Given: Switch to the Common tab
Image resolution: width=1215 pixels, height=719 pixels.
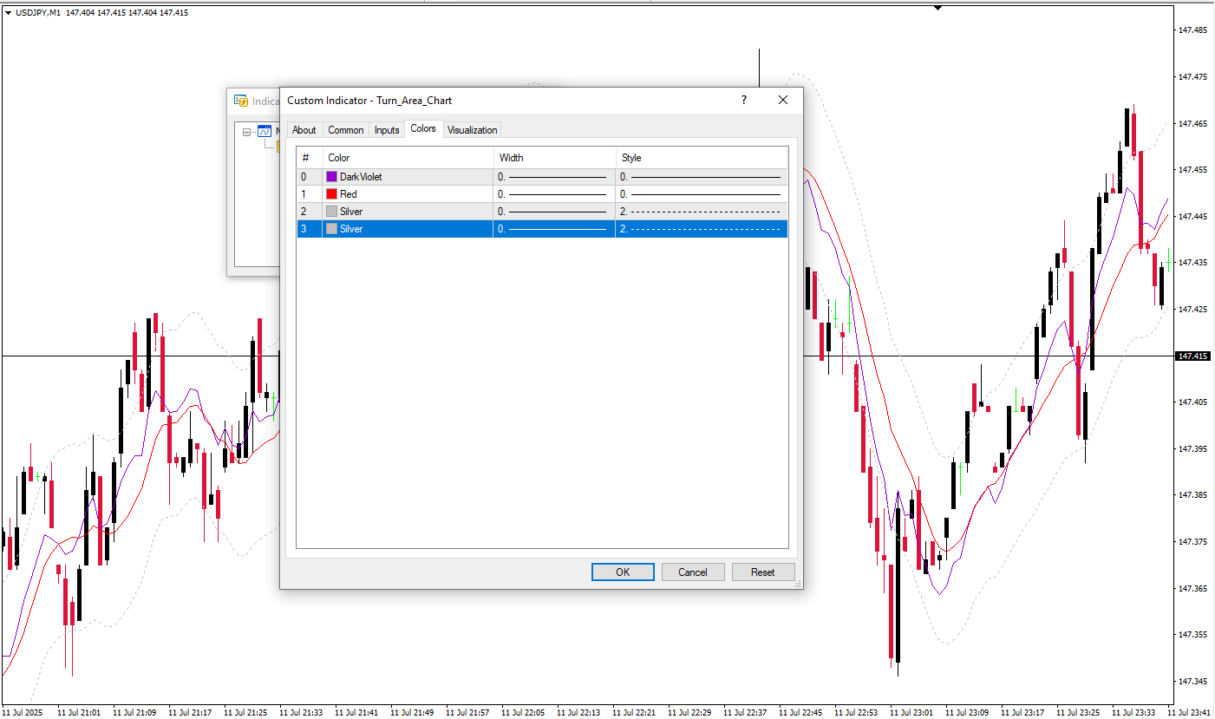Looking at the screenshot, I should pyautogui.click(x=345, y=130).
